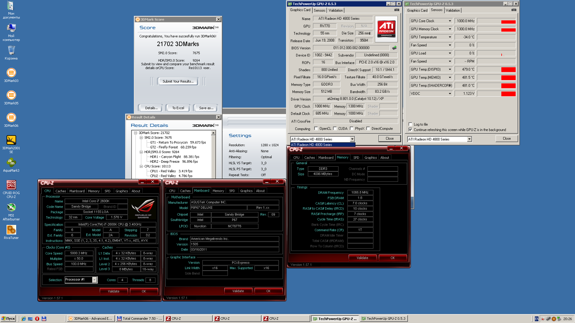The width and height of the screenshot is (575, 323).
Task: Click the Пуск Start button
Action: [8, 319]
